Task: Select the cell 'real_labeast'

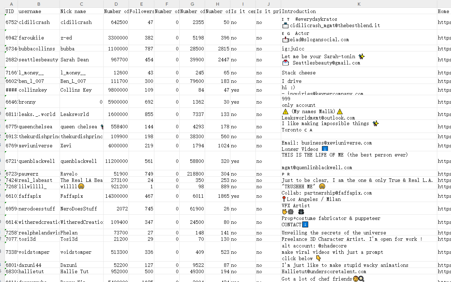Action: [39, 180]
